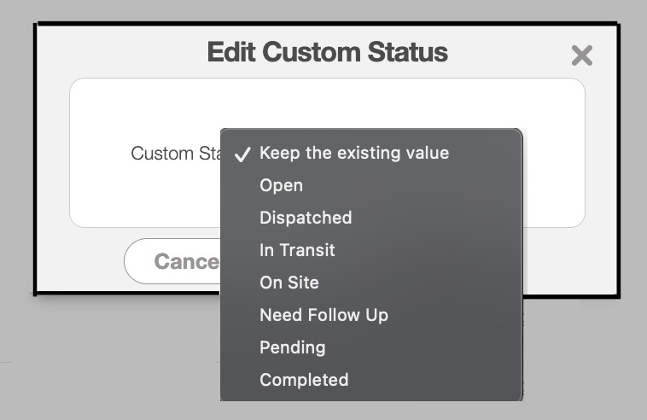Click dialog header space left of the title
This screenshot has height=420, width=647.
coord(119,52)
